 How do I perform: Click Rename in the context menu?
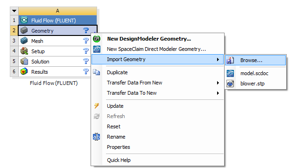(116, 137)
